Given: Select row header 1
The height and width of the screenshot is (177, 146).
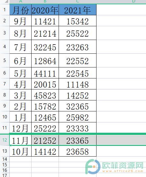Looking at the screenshot, I should click(x=5, y=9).
